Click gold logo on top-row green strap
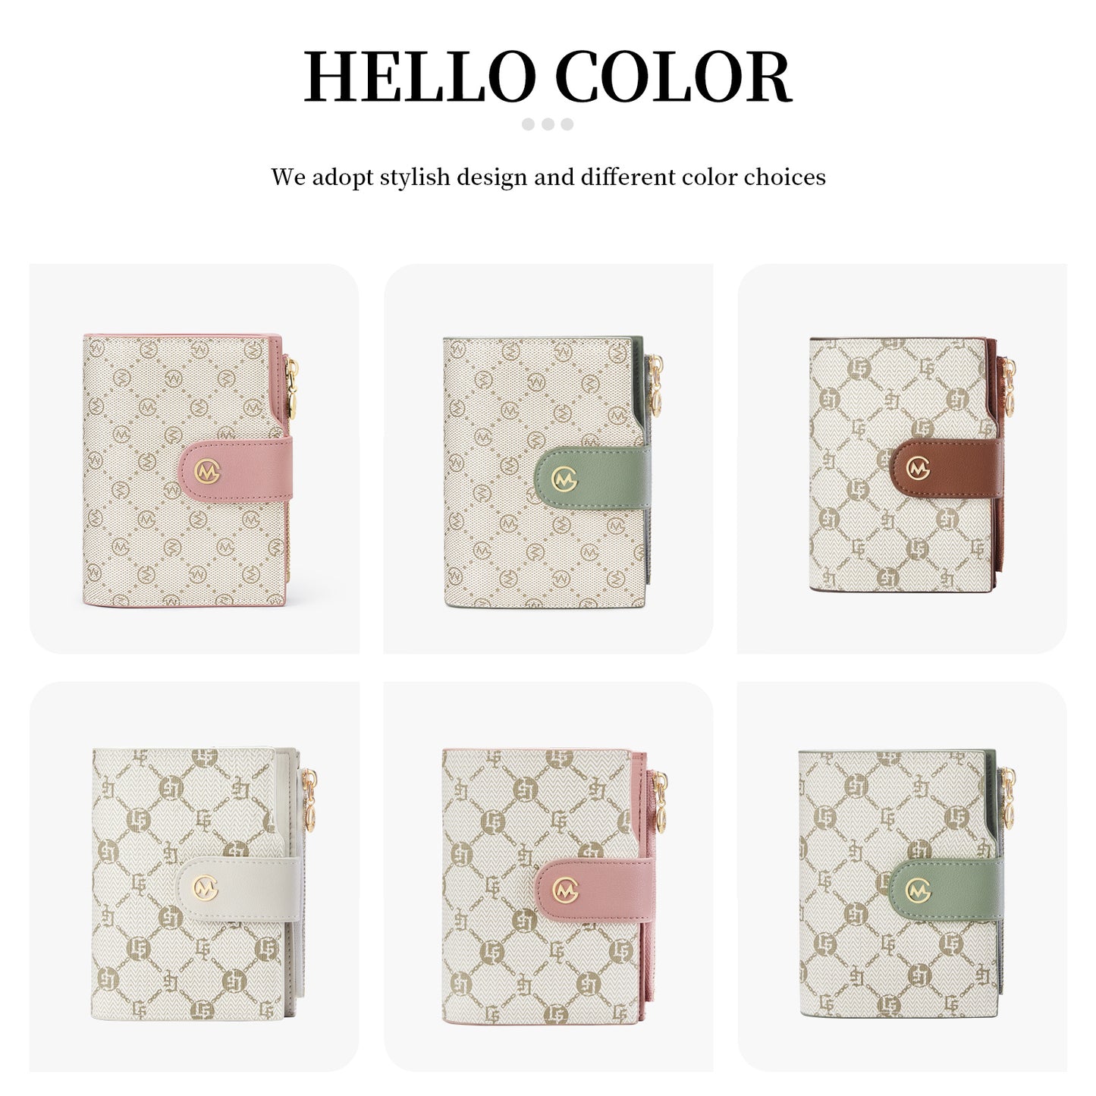Image resolution: width=1096 pixels, height=1096 pixels. coord(564,479)
